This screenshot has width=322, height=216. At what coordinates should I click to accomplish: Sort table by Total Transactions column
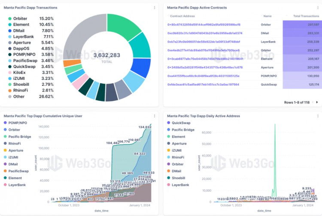306,16
